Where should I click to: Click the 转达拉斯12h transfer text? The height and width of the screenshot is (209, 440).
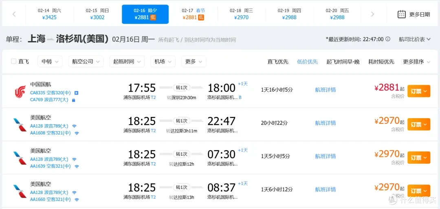tap(182, 164)
